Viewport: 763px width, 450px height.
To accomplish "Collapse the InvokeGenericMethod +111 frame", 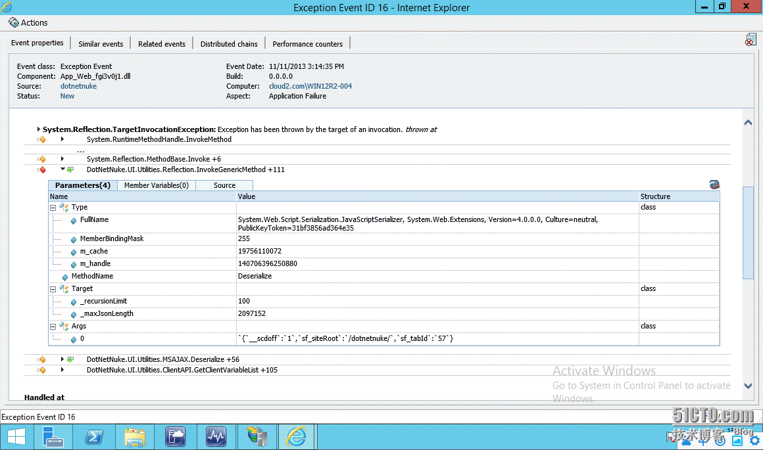I will click(62, 169).
